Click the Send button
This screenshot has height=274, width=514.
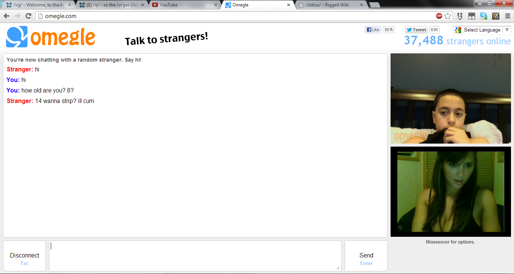(366, 256)
